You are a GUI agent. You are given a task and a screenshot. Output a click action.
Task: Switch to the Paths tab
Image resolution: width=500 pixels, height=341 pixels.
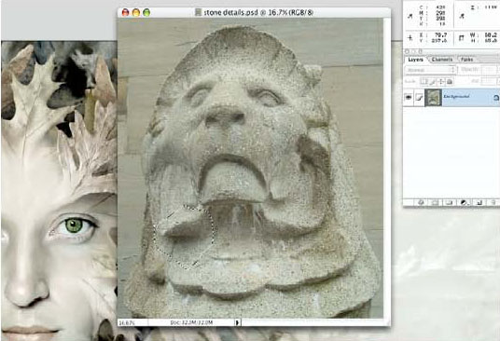point(466,60)
